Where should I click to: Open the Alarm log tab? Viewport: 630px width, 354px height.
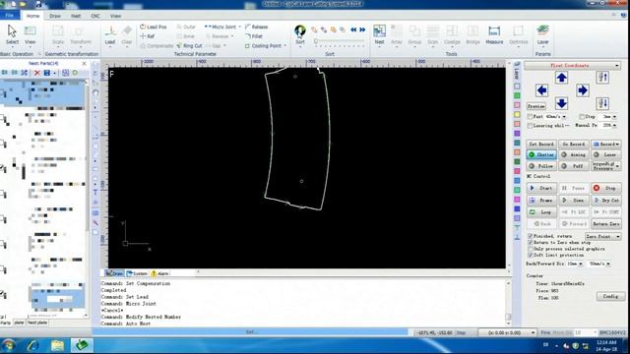pyautogui.click(x=160, y=273)
